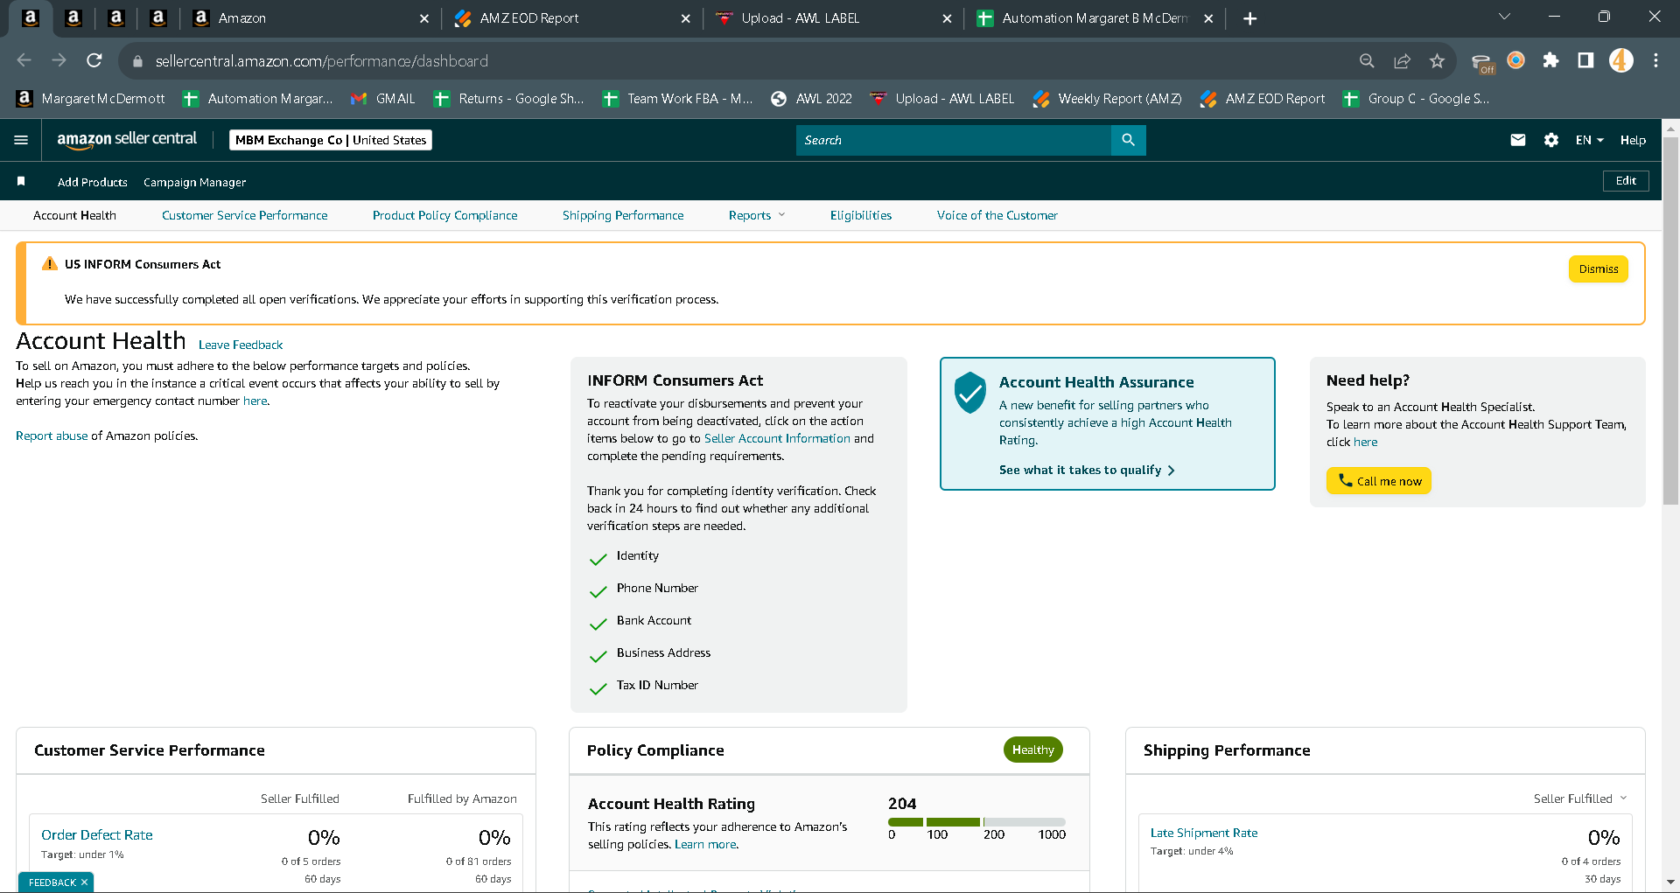Click Add Products shortcut

(x=92, y=182)
